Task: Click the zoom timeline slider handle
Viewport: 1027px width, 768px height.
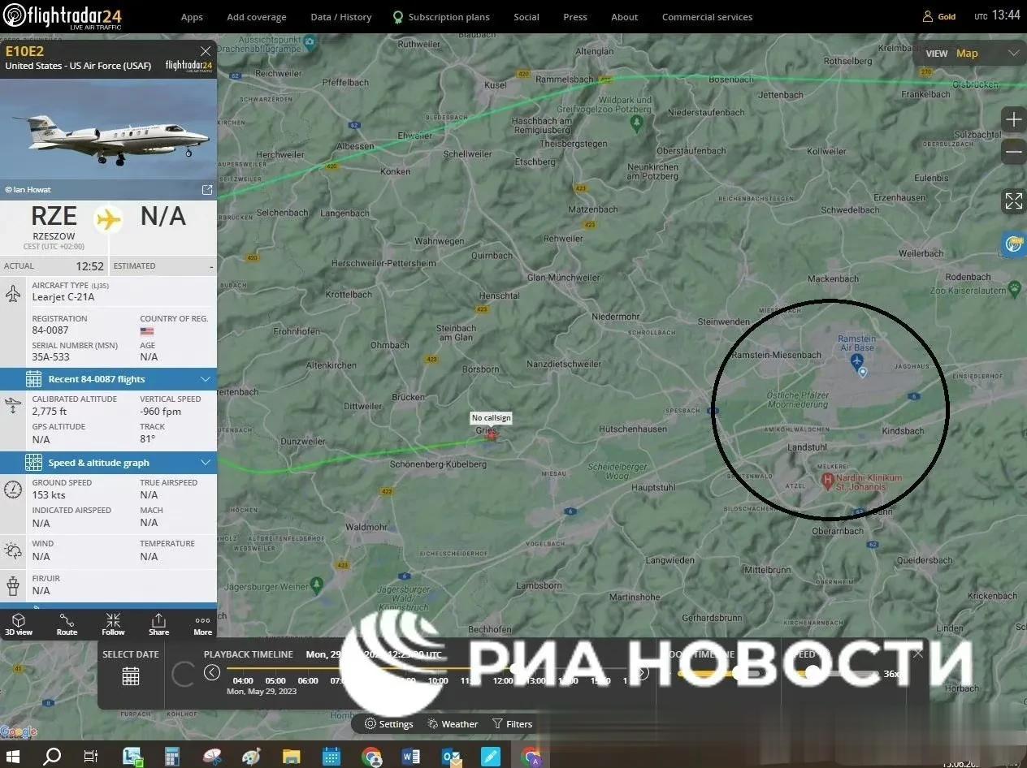Action: pyautogui.click(x=738, y=673)
